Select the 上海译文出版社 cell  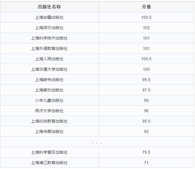pyautogui.click(x=49, y=28)
